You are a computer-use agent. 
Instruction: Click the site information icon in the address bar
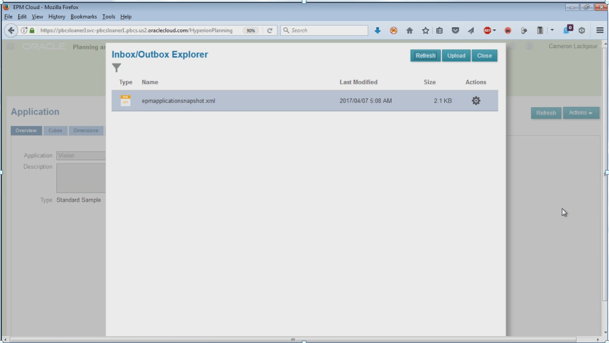[24, 30]
